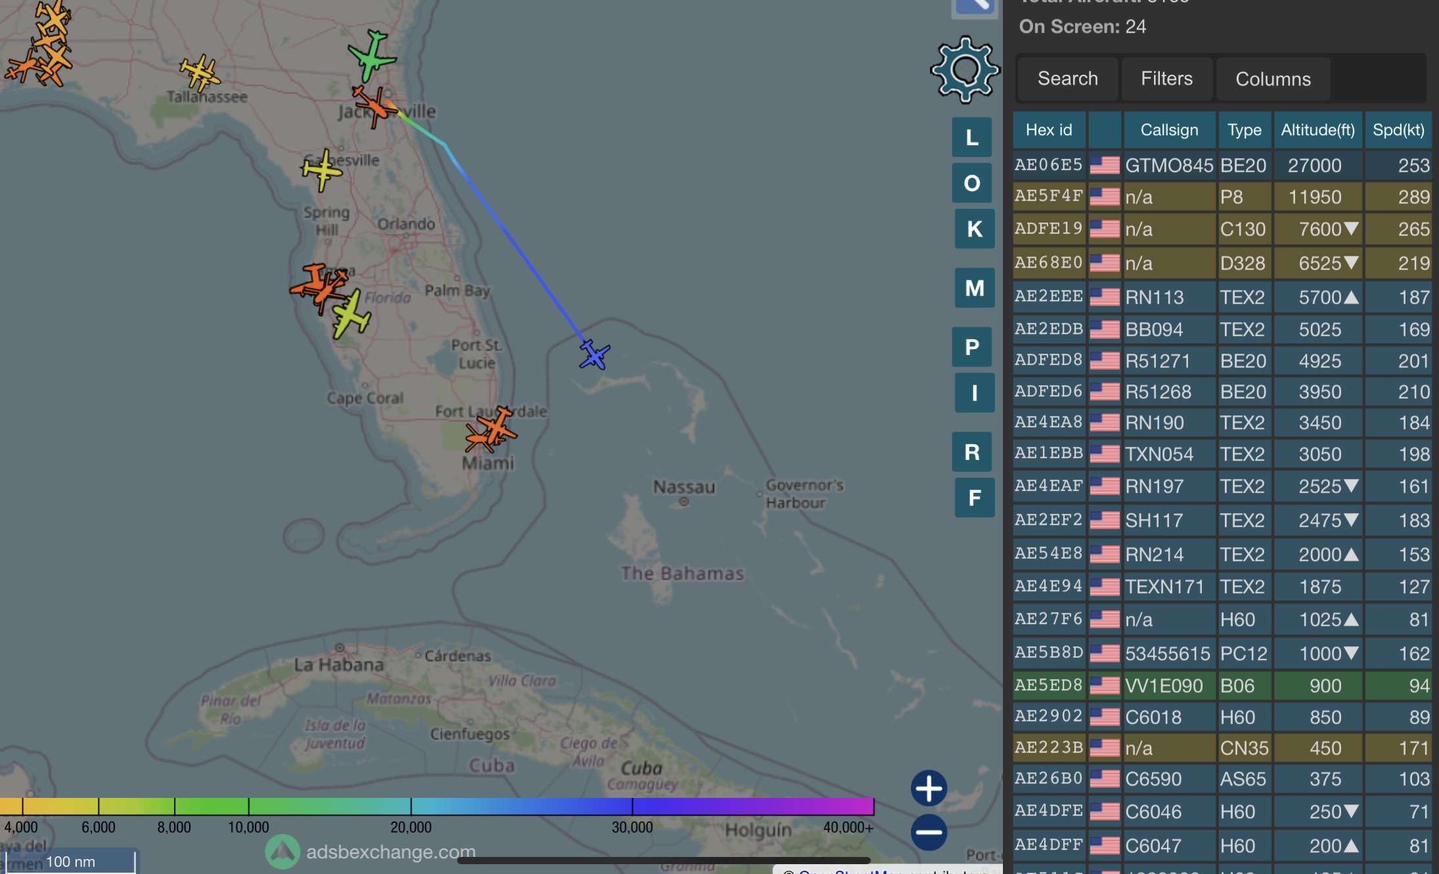Screen dimensions: 1439x874
Task: Select hex id AE27F6 H60 row
Action: (1222, 619)
